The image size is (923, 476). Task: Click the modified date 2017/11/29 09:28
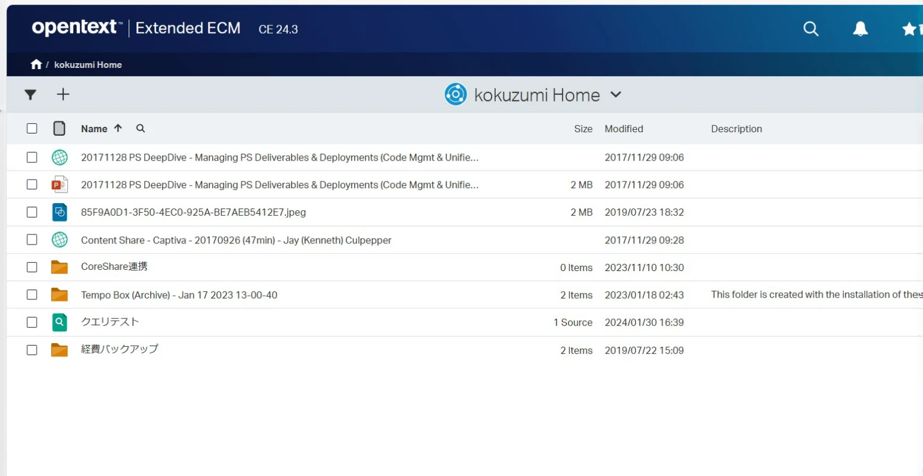644,240
